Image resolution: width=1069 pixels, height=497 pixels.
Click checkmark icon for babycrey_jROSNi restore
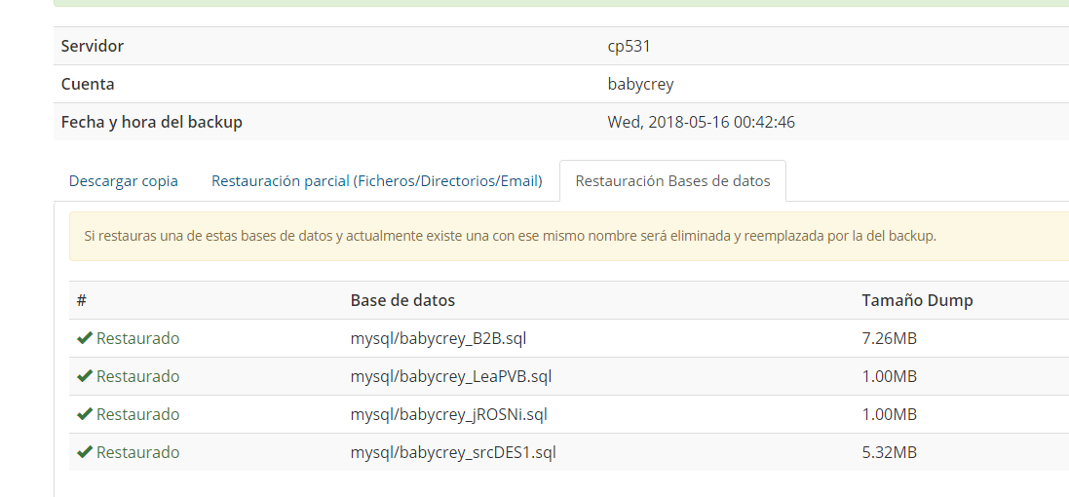click(85, 414)
